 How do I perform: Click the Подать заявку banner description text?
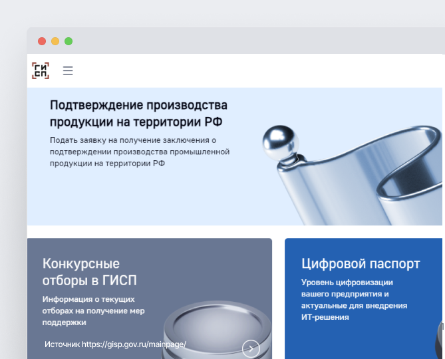point(139,152)
